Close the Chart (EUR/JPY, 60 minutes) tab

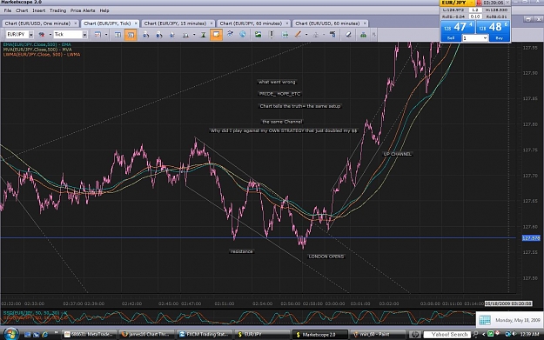tap(287, 23)
